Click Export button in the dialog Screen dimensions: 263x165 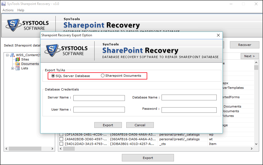tap(108, 125)
